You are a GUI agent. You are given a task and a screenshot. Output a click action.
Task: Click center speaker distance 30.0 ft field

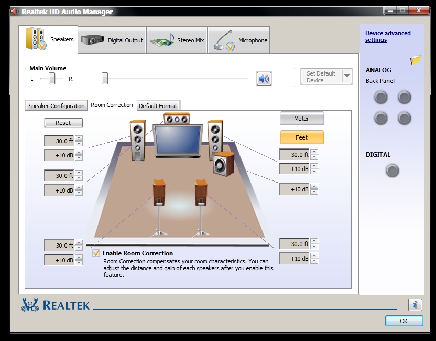(x=59, y=176)
